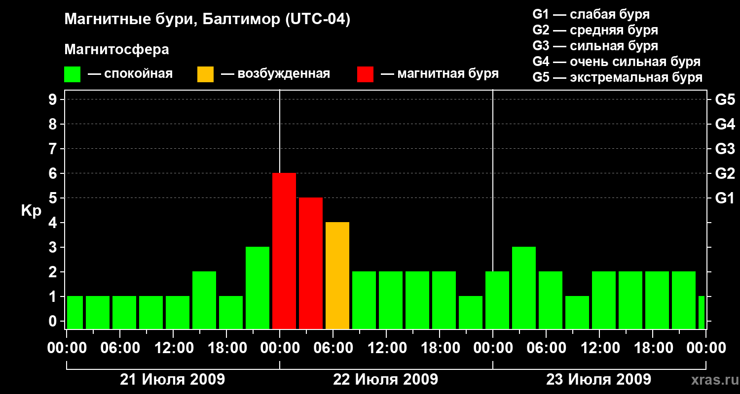
Task: Click the 'G2' label on right axis
Action: [725, 173]
